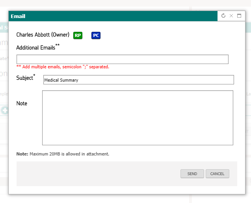Click the Additional Emails label
Screen dimensions: 251x203
point(38,47)
